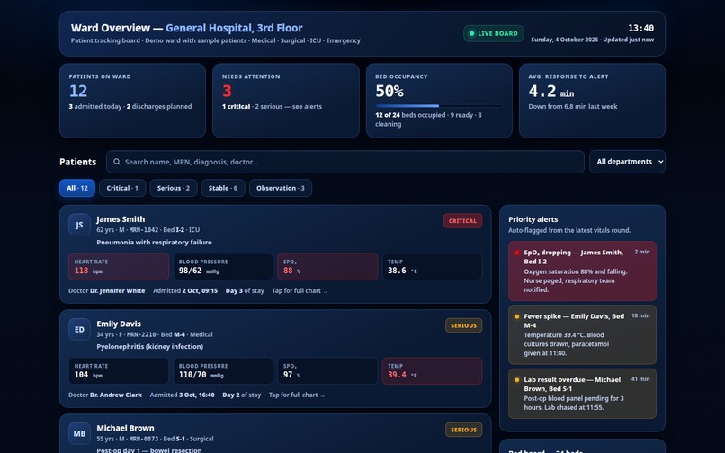Click red dot on SpO₂ dropping alert
725x453 pixels.
[x=517, y=253]
